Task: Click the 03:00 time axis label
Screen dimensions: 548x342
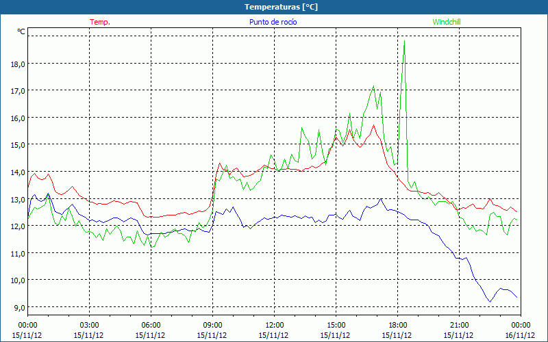Action: click(89, 326)
